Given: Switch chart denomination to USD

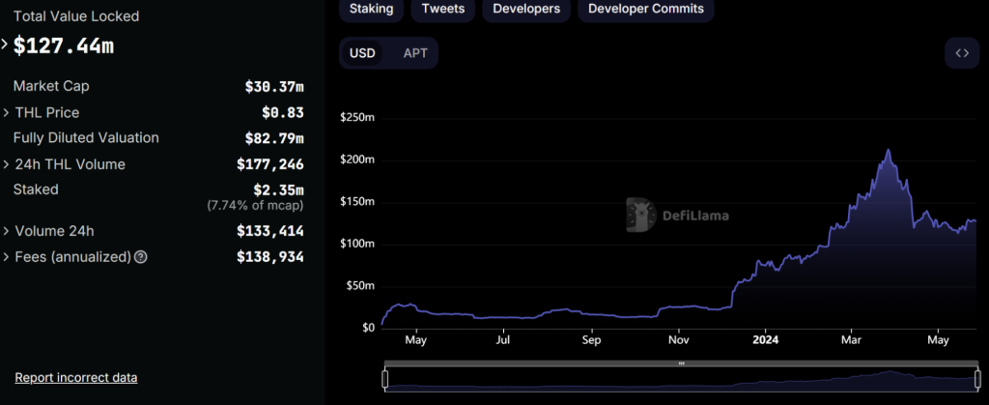Looking at the screenshot, I should pos(362,53).
